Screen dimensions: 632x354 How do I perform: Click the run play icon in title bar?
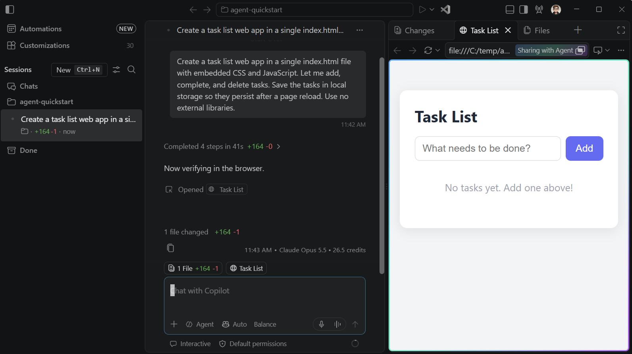pyautogui.click(x=422, y=10)
